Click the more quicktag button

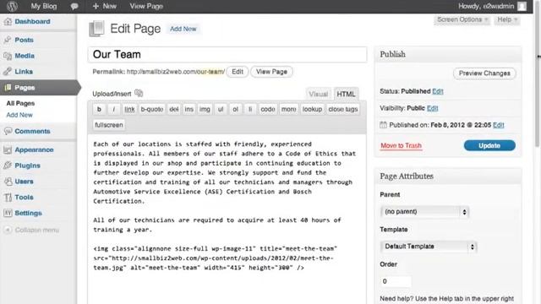tap(288, 109)
